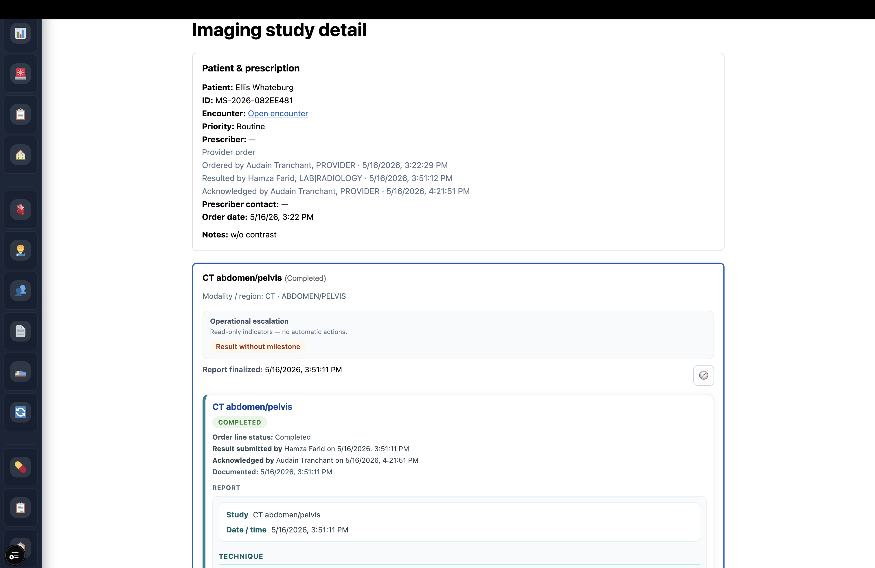This screenshot has height=568, width=875.
Task: Click the Ordered by Audain Tranchant line
Action: tap(325, 165)
